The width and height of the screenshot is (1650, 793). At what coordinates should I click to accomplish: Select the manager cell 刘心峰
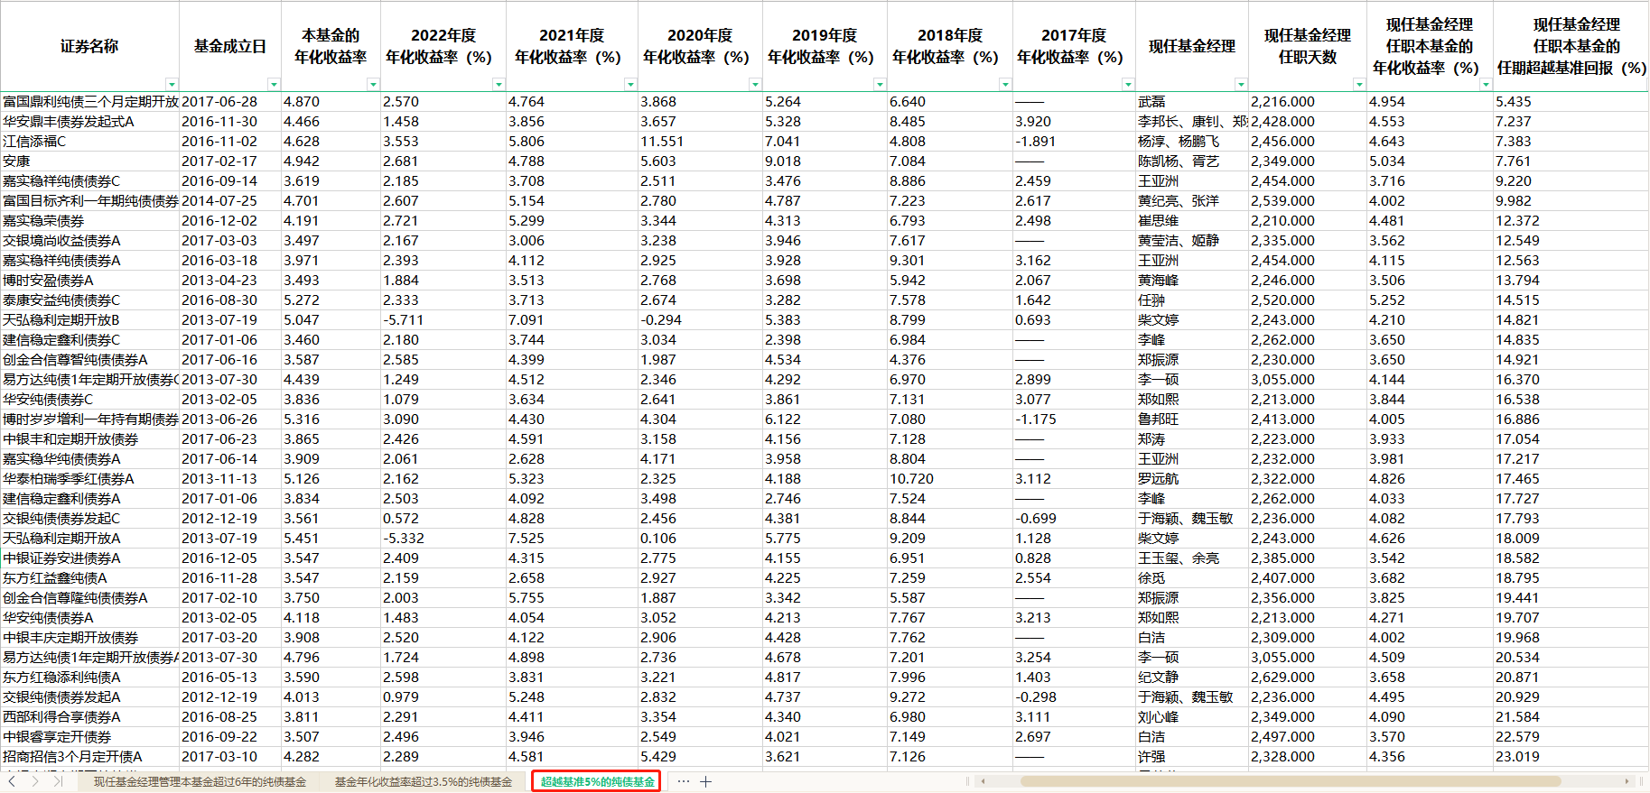tap(1192, 717)
